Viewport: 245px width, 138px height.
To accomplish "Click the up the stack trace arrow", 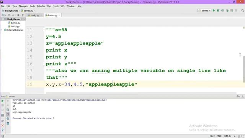I will coord(8,101).
